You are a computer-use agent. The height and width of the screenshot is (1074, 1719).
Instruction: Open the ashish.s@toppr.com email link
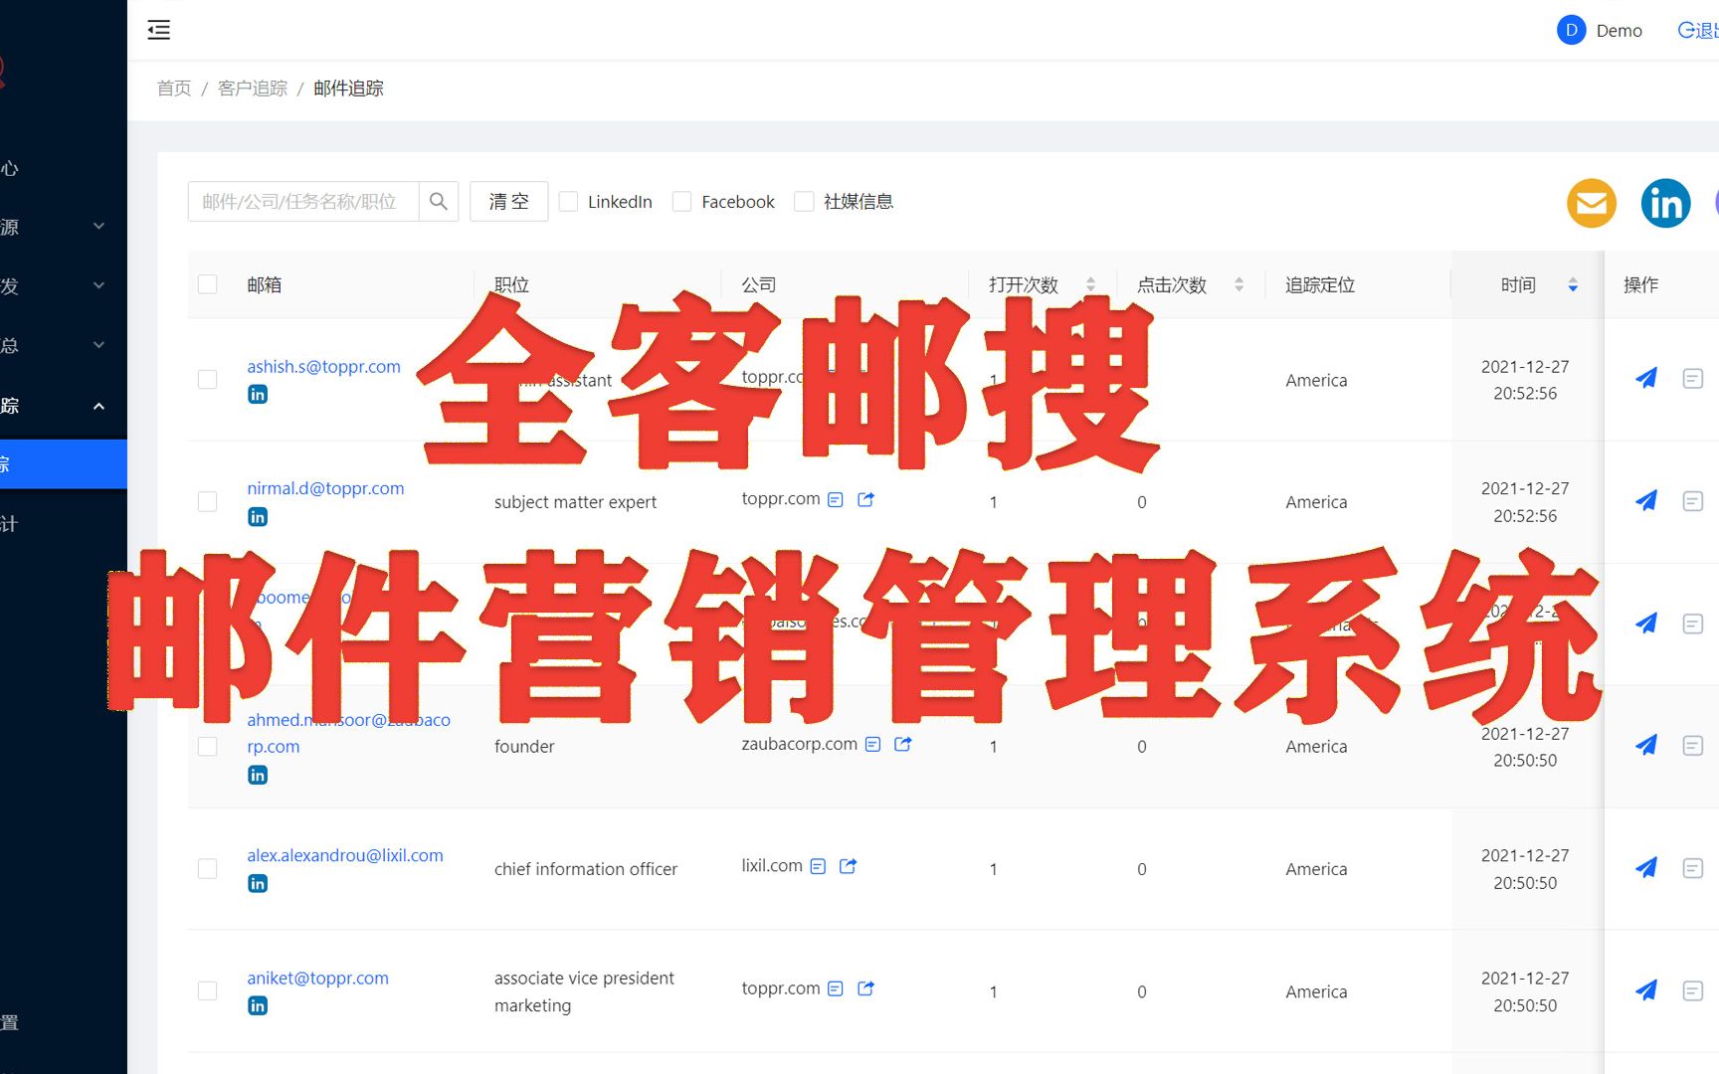click(323, 366)
